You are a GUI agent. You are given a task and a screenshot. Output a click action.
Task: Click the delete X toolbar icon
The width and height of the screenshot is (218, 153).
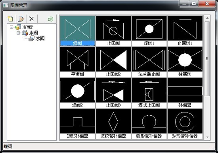(x=32, y=19)
